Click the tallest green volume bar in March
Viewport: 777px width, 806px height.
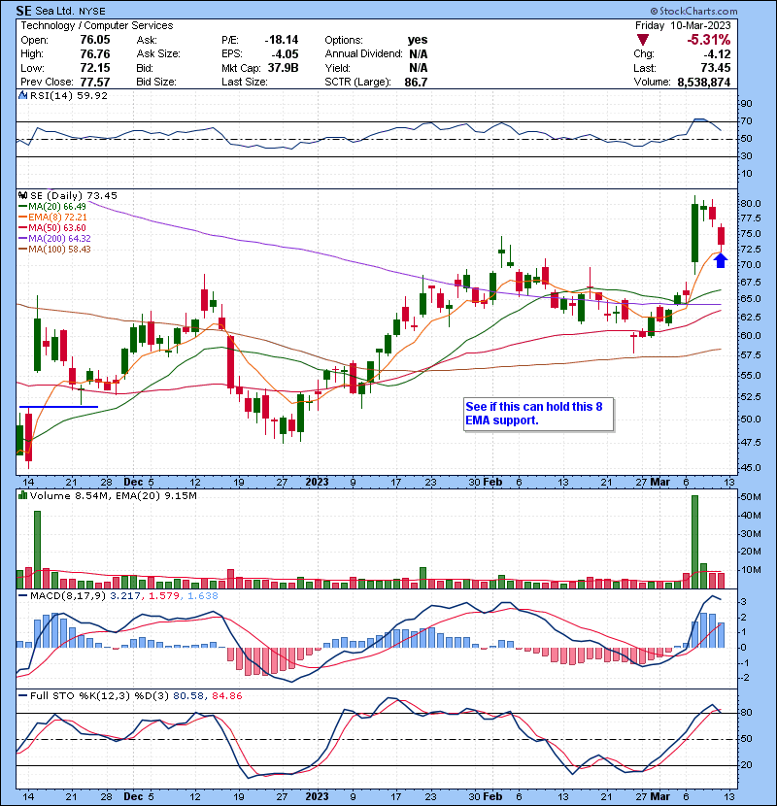click(x=694, y=542)
